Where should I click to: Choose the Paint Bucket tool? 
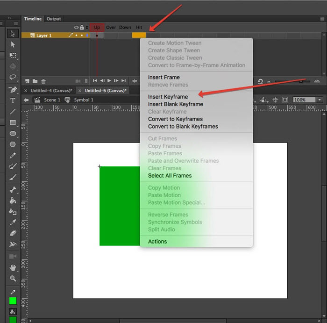point(13,200)
